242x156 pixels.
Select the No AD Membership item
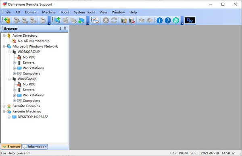click(x=33, y=41)
